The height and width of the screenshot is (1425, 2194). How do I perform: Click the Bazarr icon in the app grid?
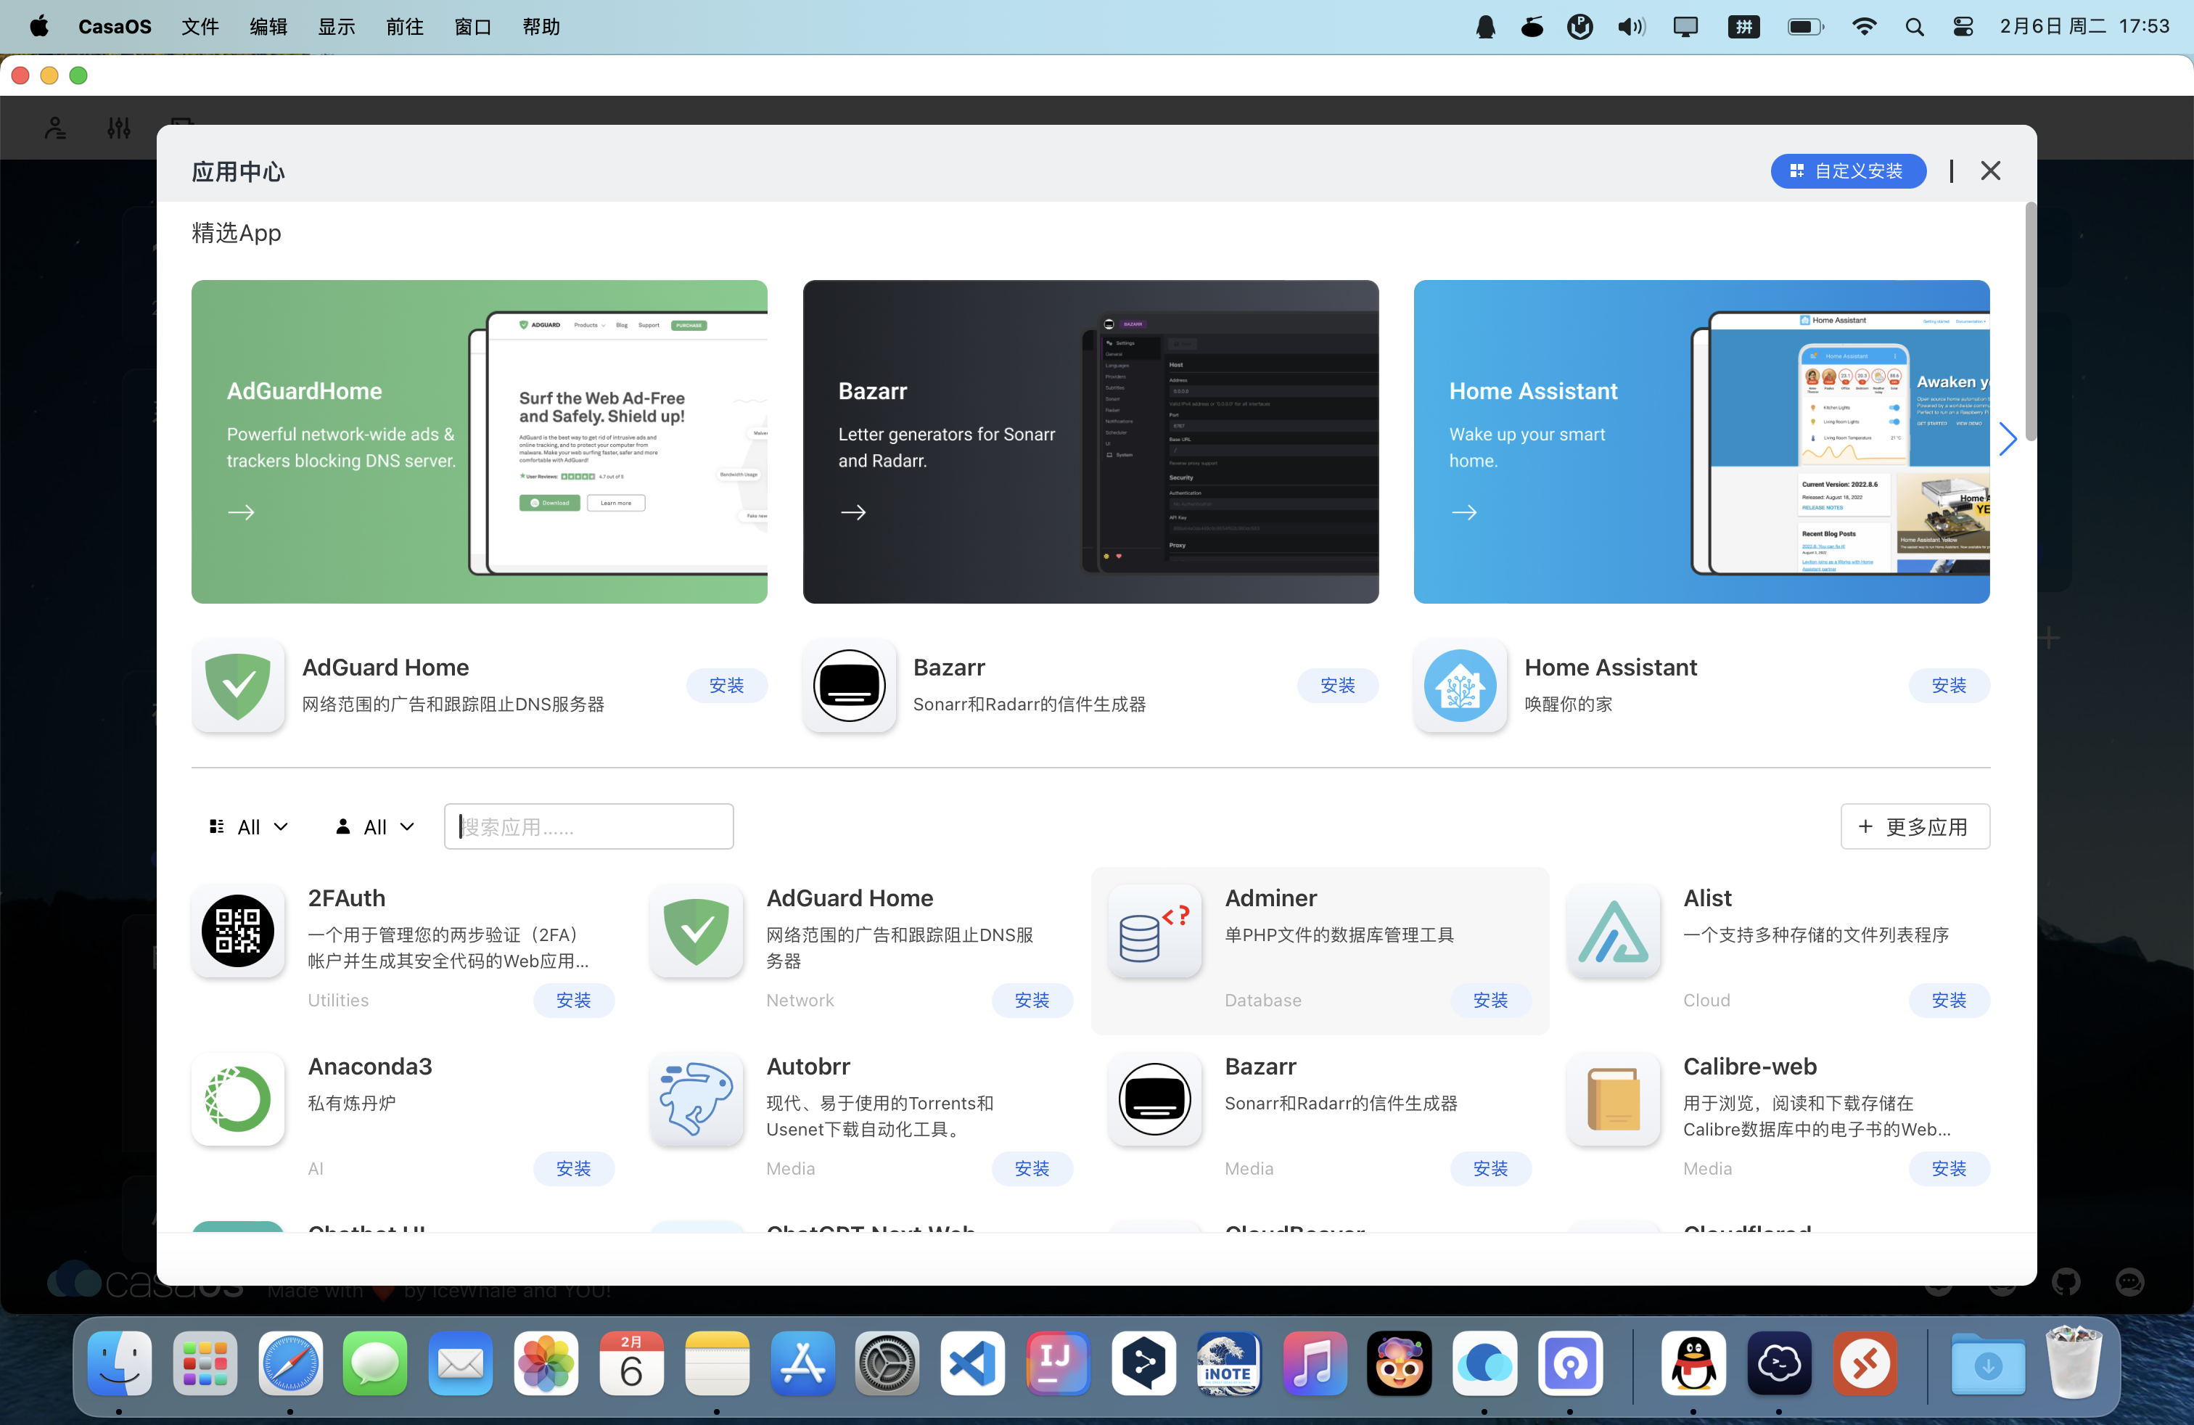coord(1154,1098)
